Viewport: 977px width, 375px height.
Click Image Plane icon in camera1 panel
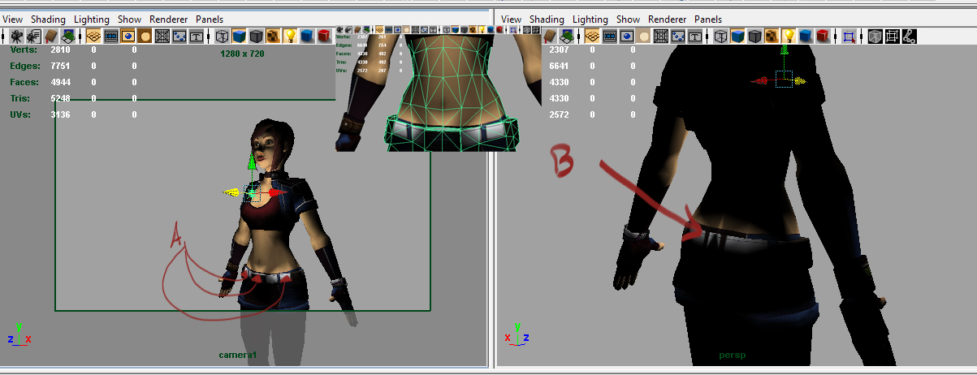click(x=67, y=36)
